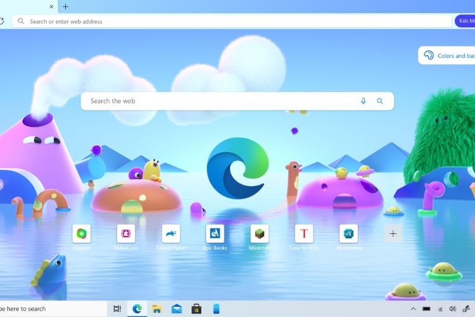Open the MakeCode quick link tile

[126, 233]
